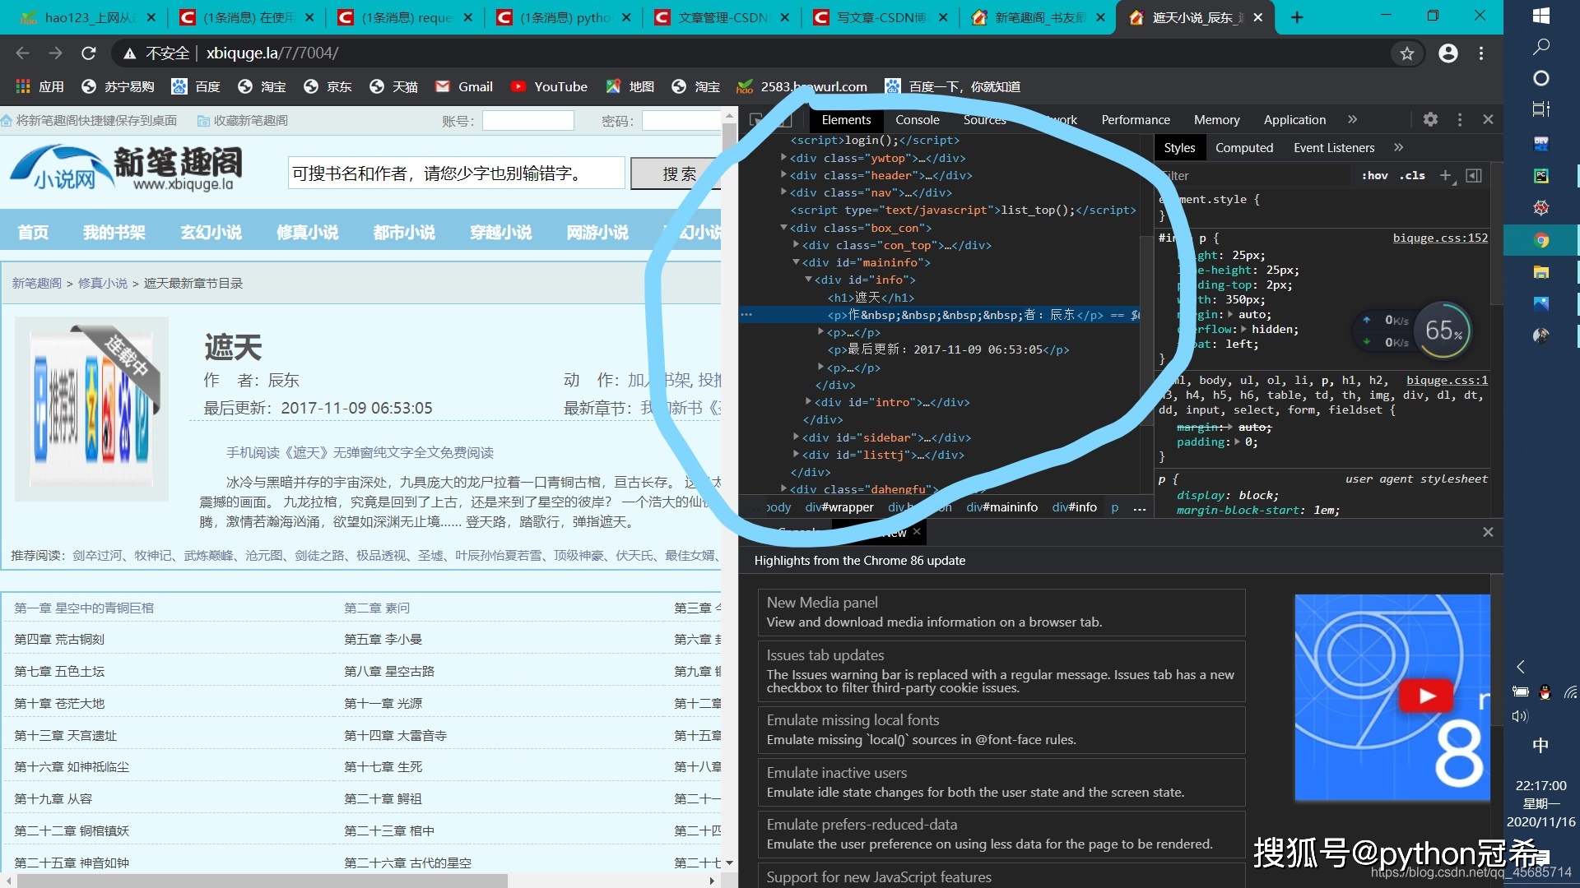Expand div class "header" node
This screenshot has width=1580, height=888.
(783, 175)
